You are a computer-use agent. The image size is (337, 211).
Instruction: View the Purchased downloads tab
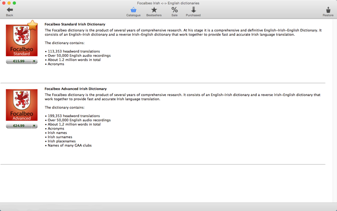193,12
